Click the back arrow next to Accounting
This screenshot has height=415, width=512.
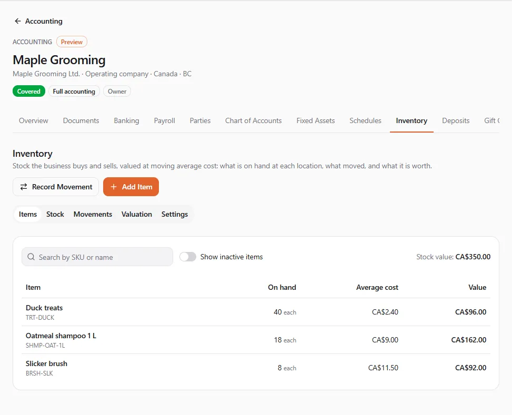(x=18, y=21)
